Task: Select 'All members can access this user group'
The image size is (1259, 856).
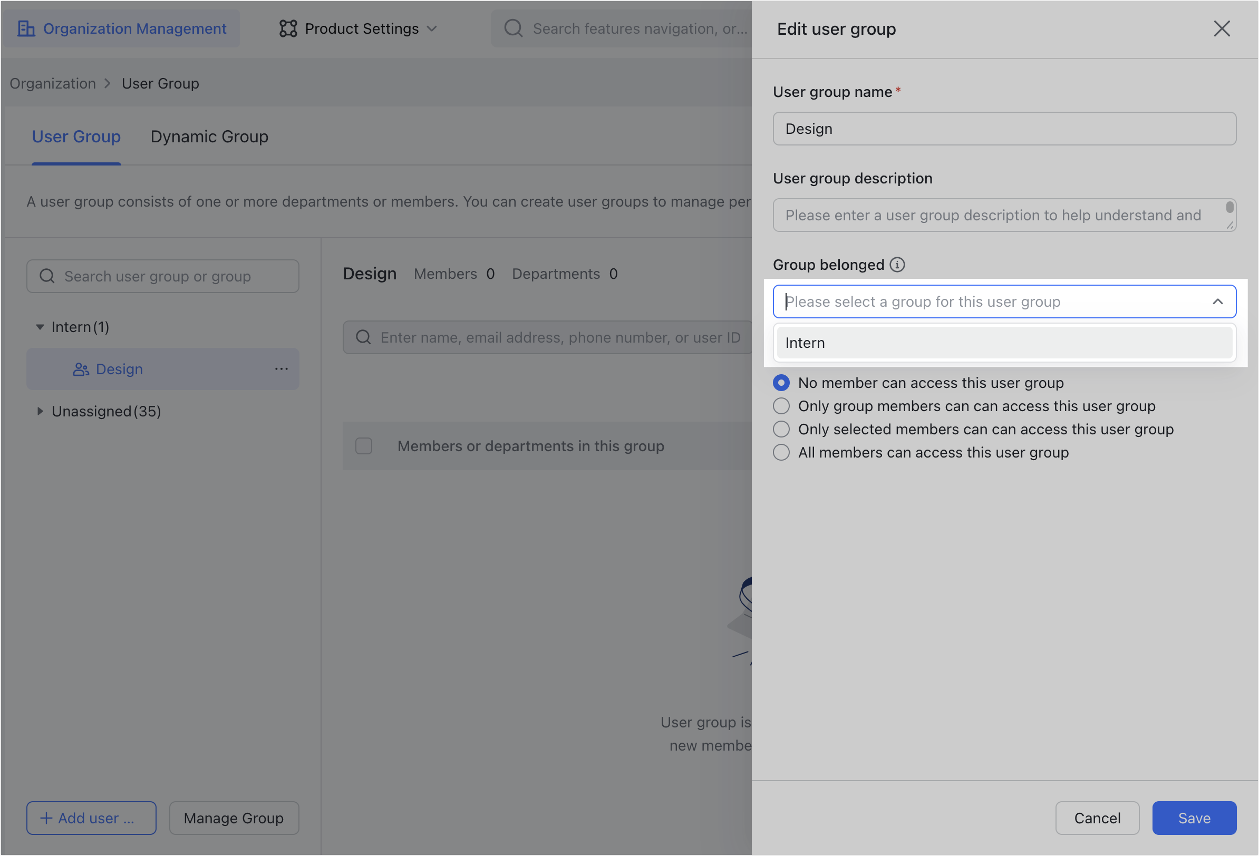Action: pos(781,452)
